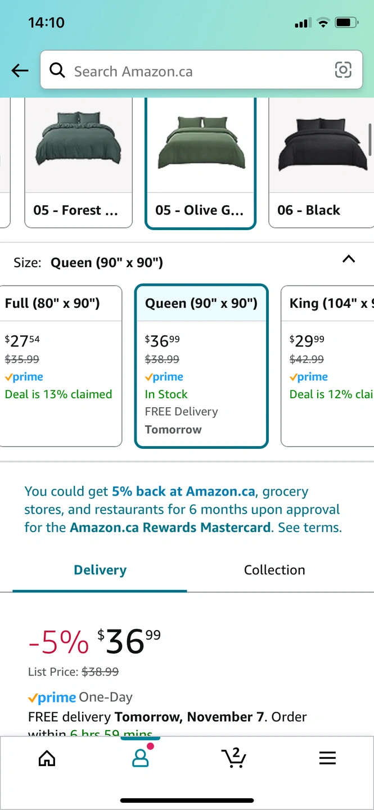Open the shopping cart
The image size is (374, 810).
click(x=233, y=758)
